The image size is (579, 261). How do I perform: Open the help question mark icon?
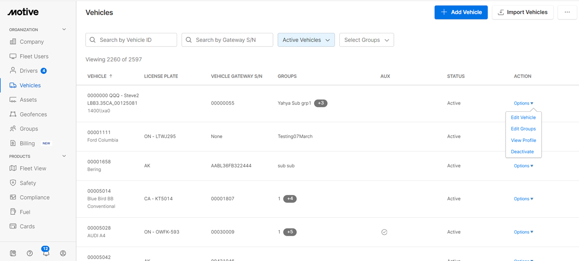(x=29, y=253)
